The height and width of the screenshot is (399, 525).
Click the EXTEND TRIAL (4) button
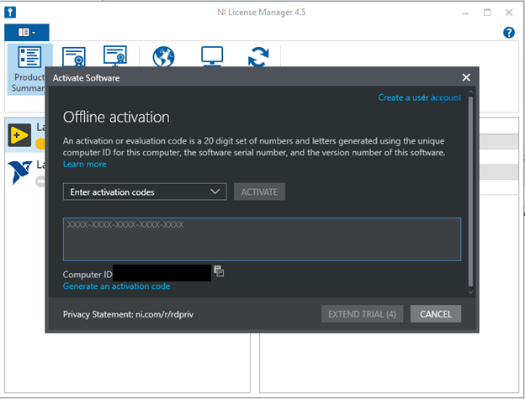click(x=363, y=314)
